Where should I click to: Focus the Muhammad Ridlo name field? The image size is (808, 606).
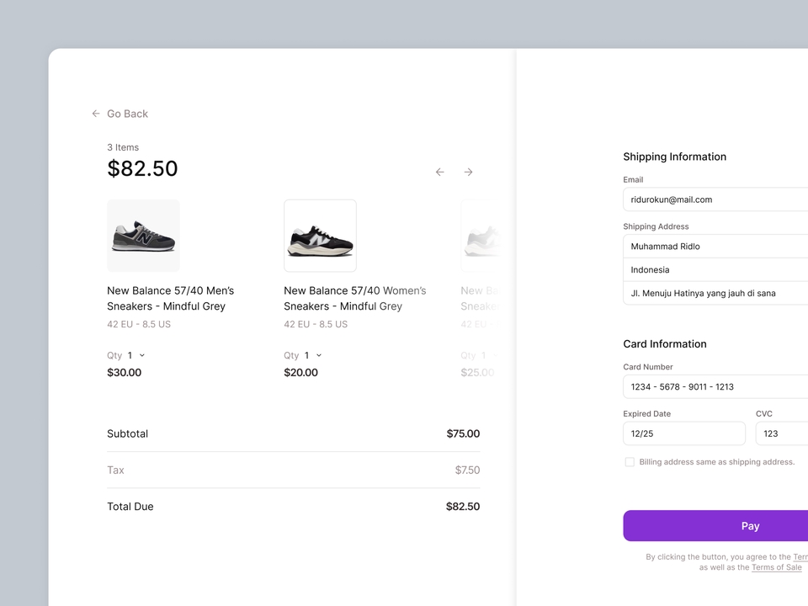pos(715,247)
